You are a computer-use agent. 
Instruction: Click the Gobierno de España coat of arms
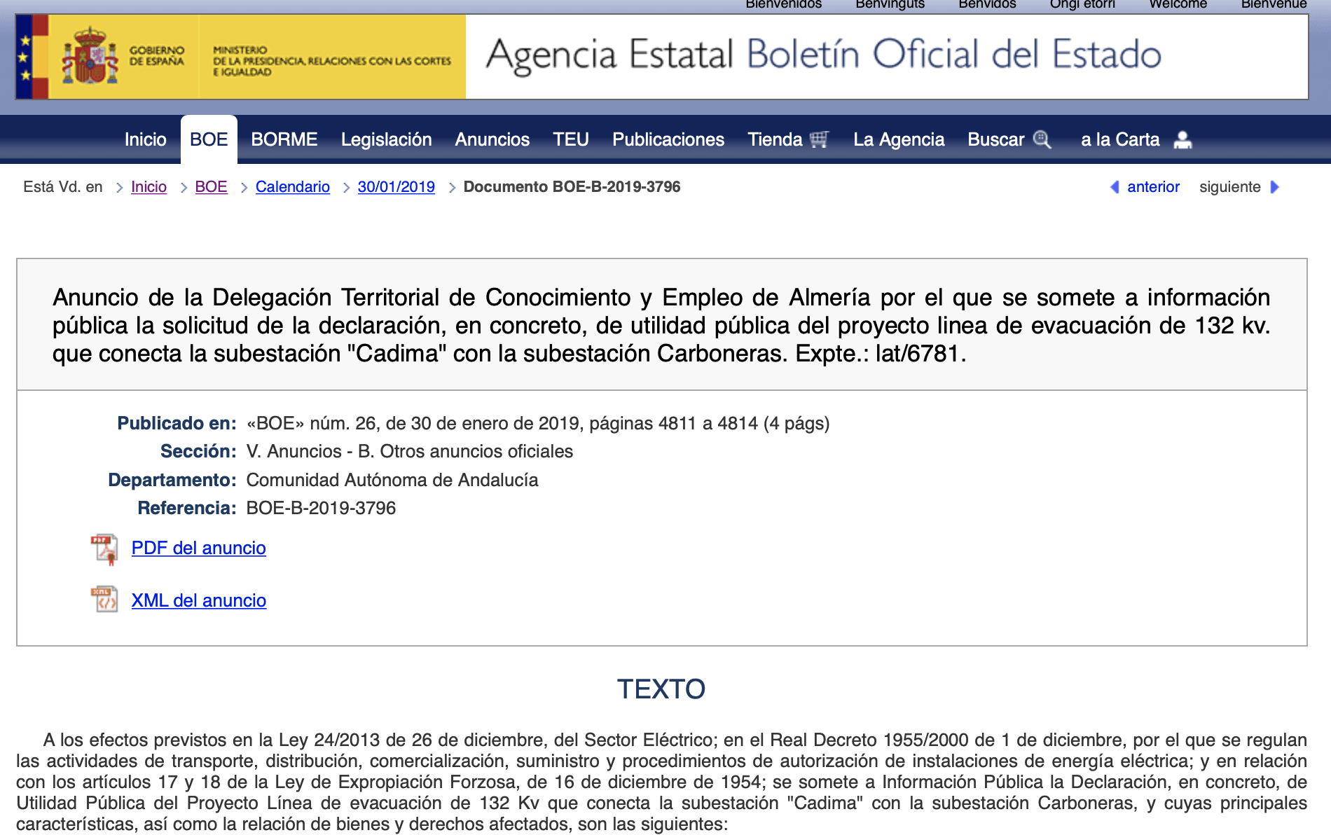[x=90, y=56]
